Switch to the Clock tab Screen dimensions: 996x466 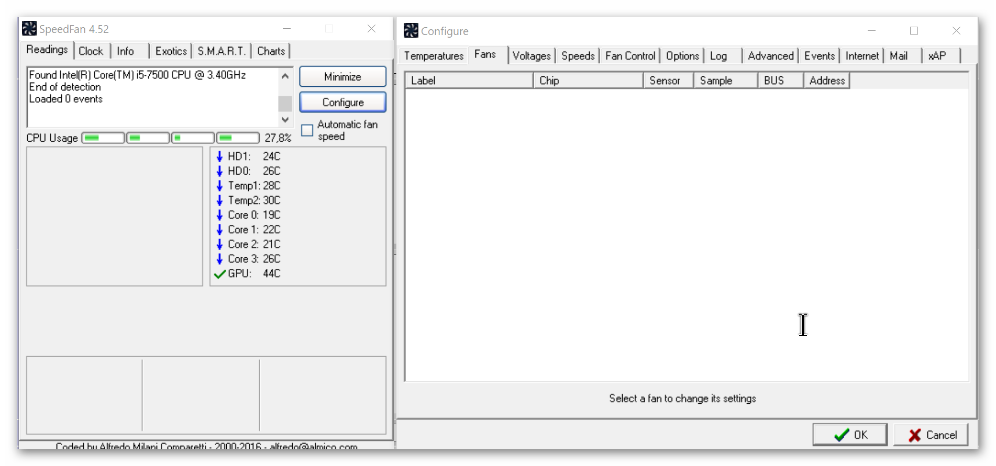(91, 51)
